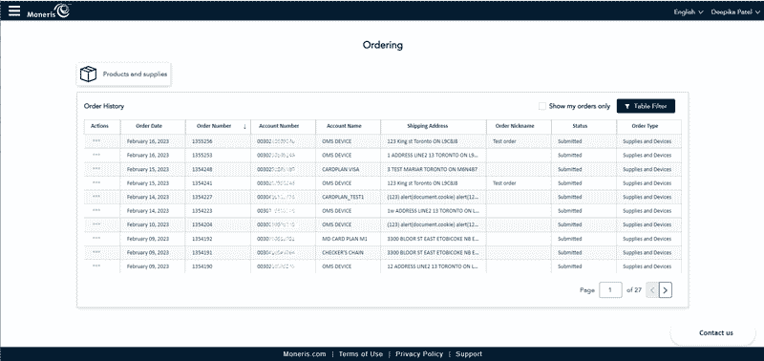
Task: Open the English language dropdown
Action: click(x=689, y=12)
